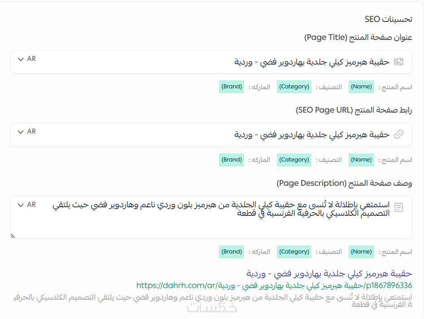Click the text lines icon in Page Description field

pos(398,207)
